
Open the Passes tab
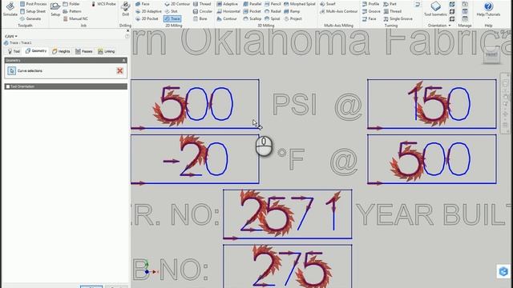[83, 51]
